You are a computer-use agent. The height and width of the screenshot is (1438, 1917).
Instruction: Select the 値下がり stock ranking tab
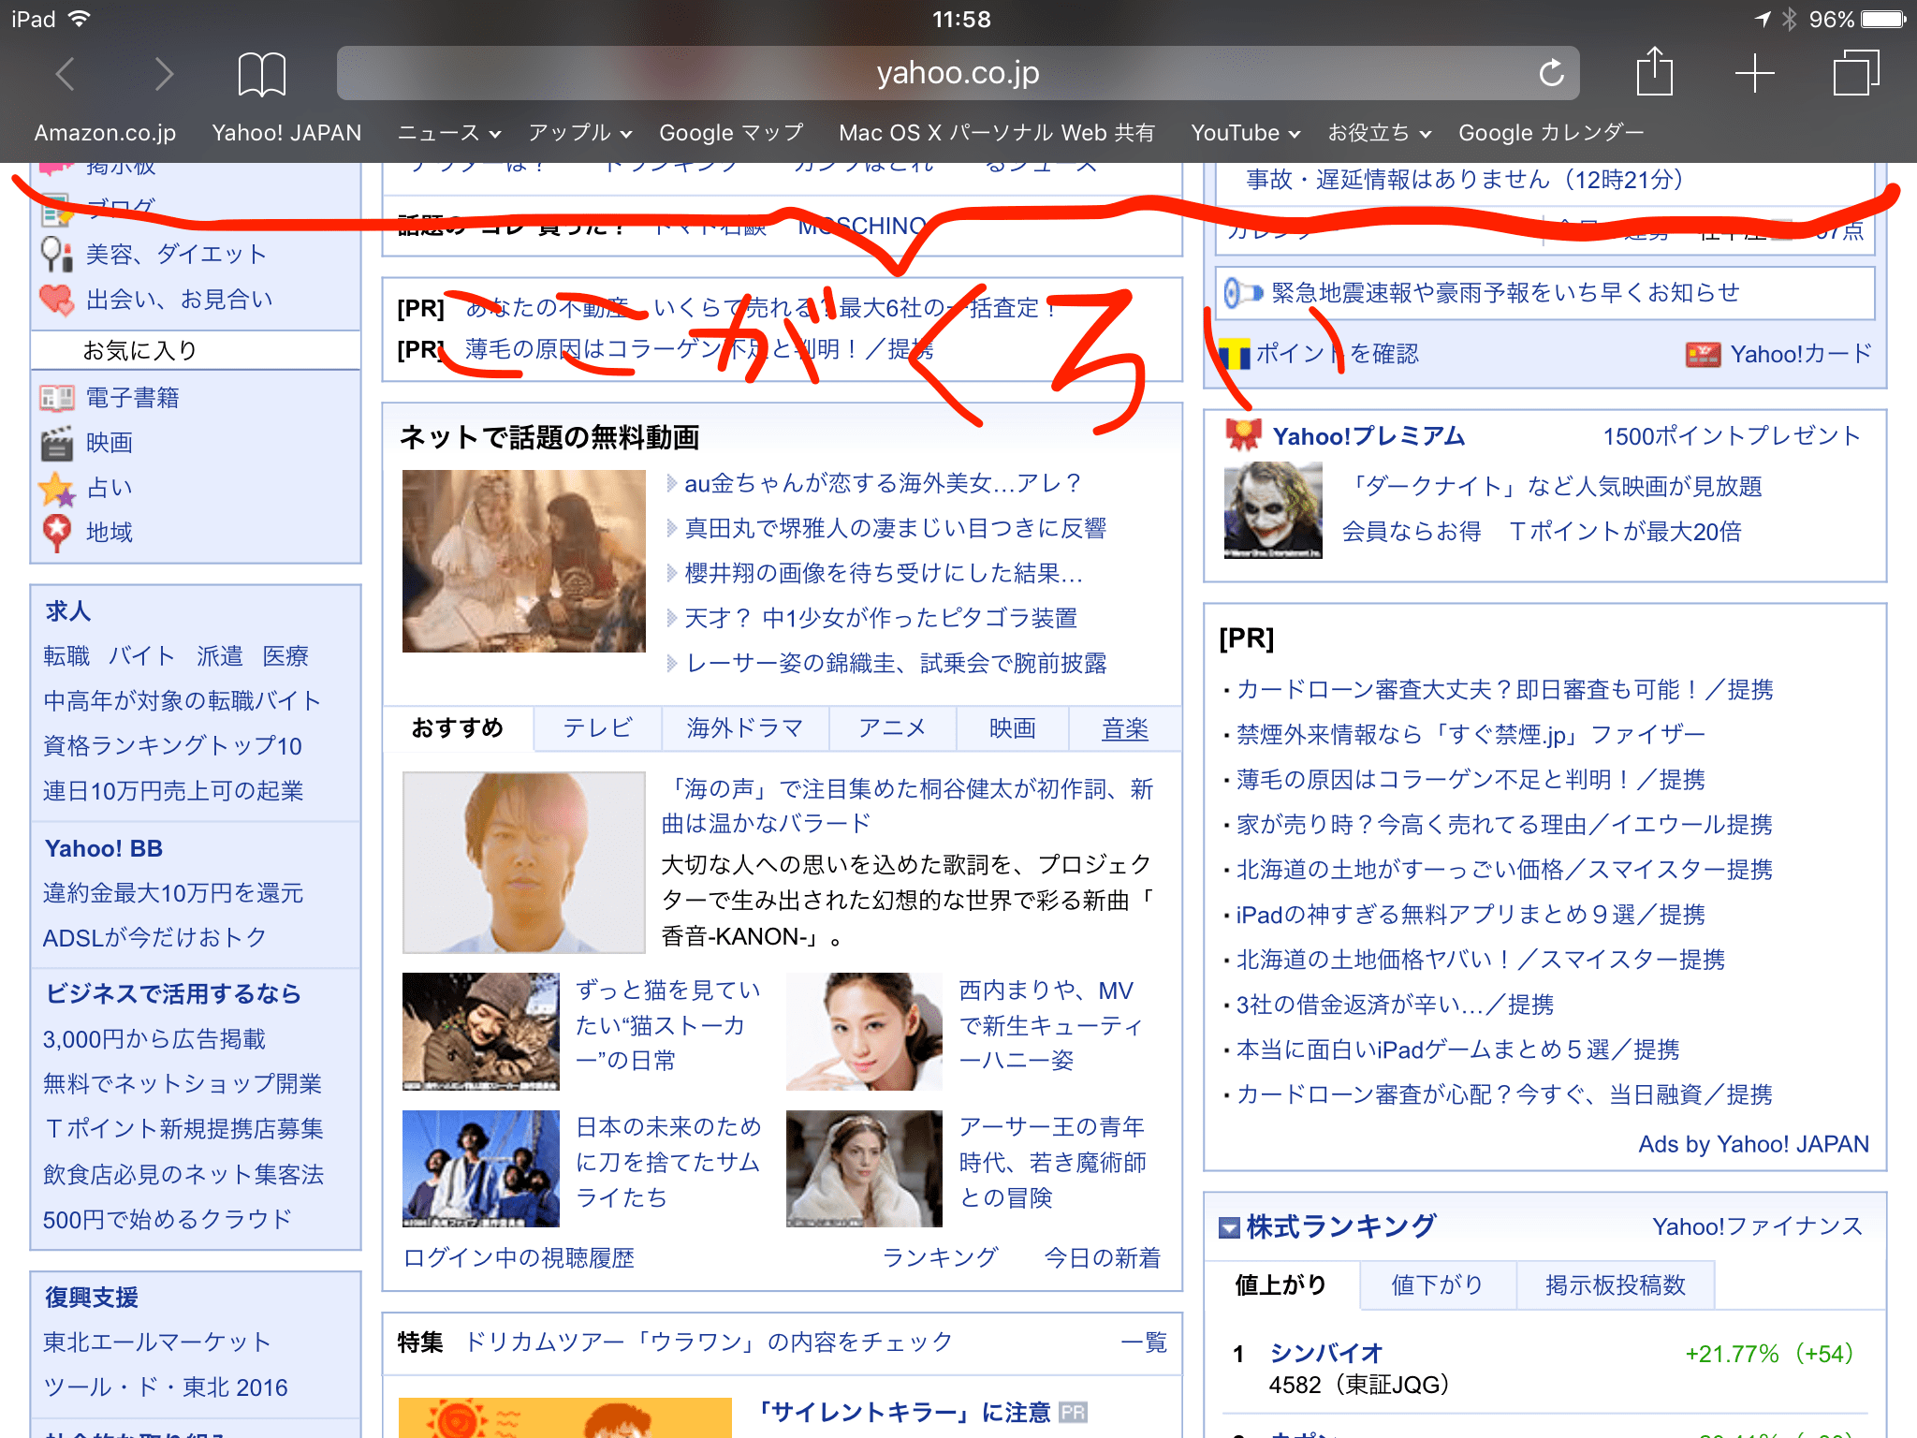coord(1437,1284)
